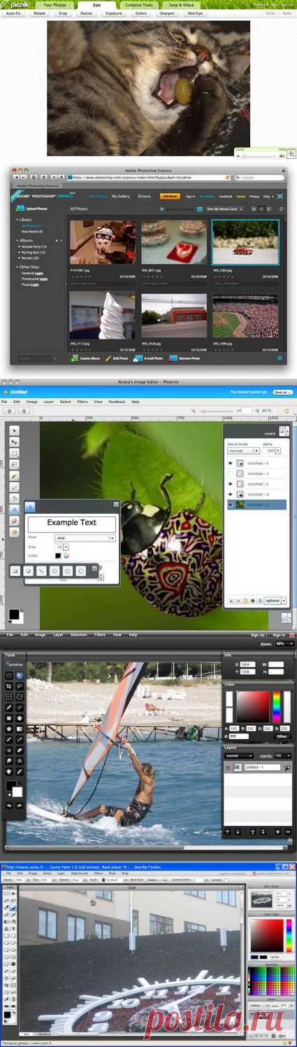Click Splashup's white background color swatch
This screenshot has width=297, height=1047.
(17, 792)
